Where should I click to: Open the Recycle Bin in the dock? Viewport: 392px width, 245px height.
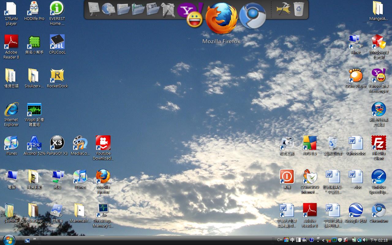[x=299, y=9]
